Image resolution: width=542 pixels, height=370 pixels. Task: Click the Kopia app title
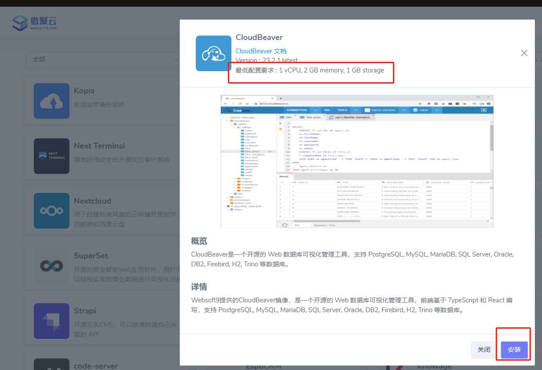84,91
